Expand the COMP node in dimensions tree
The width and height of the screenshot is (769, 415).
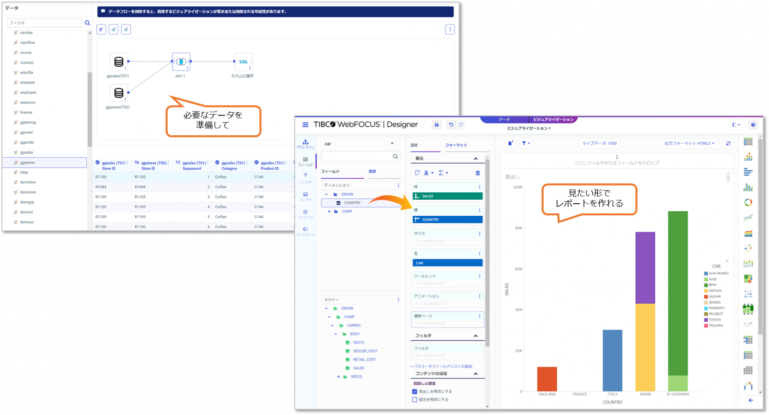pyautogui.click(x=329, y=211)
